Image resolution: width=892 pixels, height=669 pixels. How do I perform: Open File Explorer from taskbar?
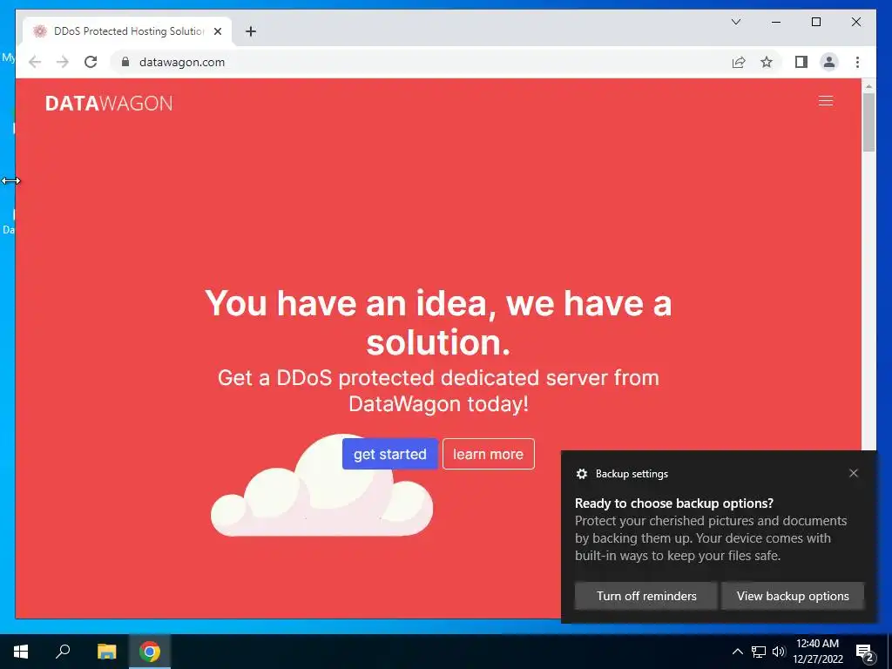106,652
